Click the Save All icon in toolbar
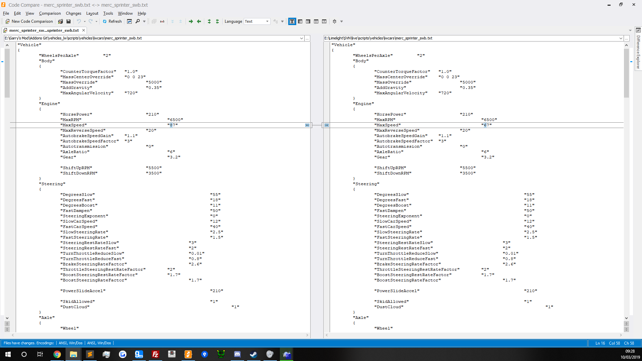Viewport: 642px width, 361px height. coord(61,21)
